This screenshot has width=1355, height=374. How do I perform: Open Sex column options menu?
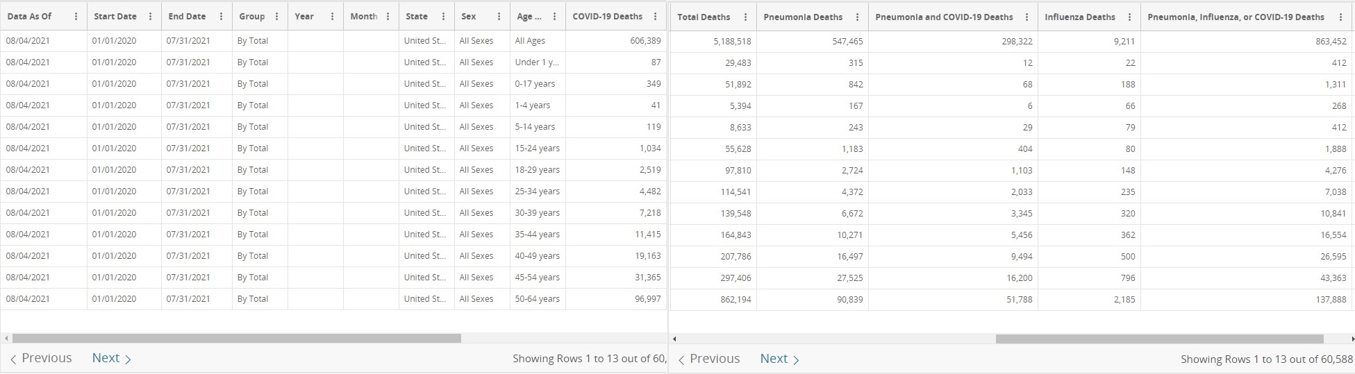click(499, 17)
